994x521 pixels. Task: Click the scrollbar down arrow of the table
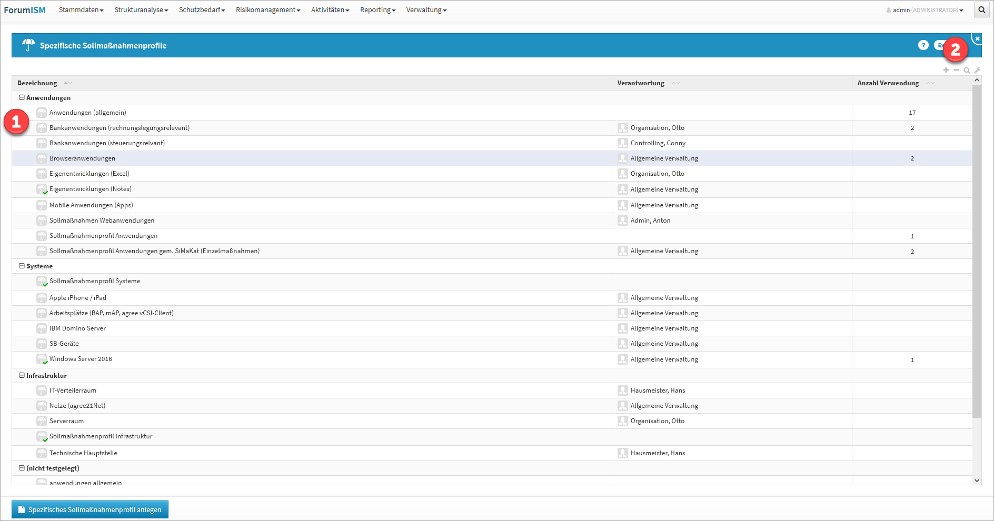point(977,480)
